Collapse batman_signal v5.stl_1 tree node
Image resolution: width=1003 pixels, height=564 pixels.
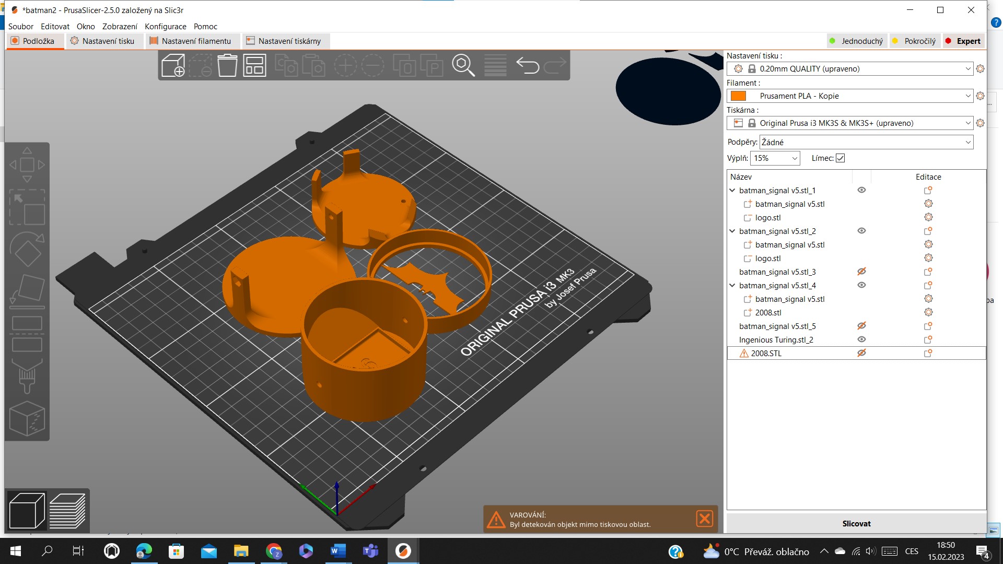(732, 191)
